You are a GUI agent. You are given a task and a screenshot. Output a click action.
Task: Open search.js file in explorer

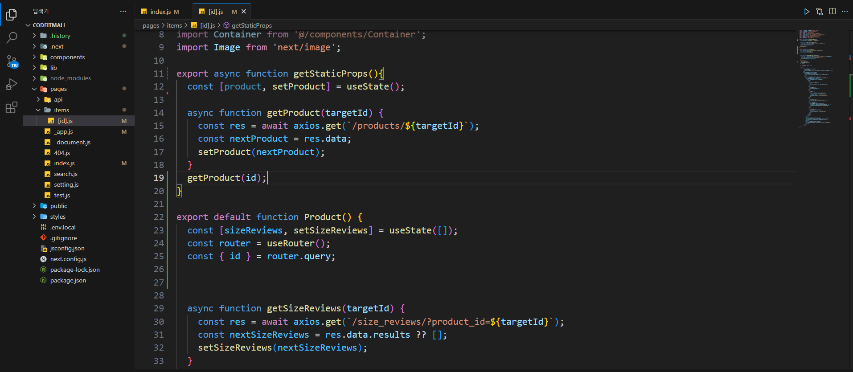[x=79, y=174]
